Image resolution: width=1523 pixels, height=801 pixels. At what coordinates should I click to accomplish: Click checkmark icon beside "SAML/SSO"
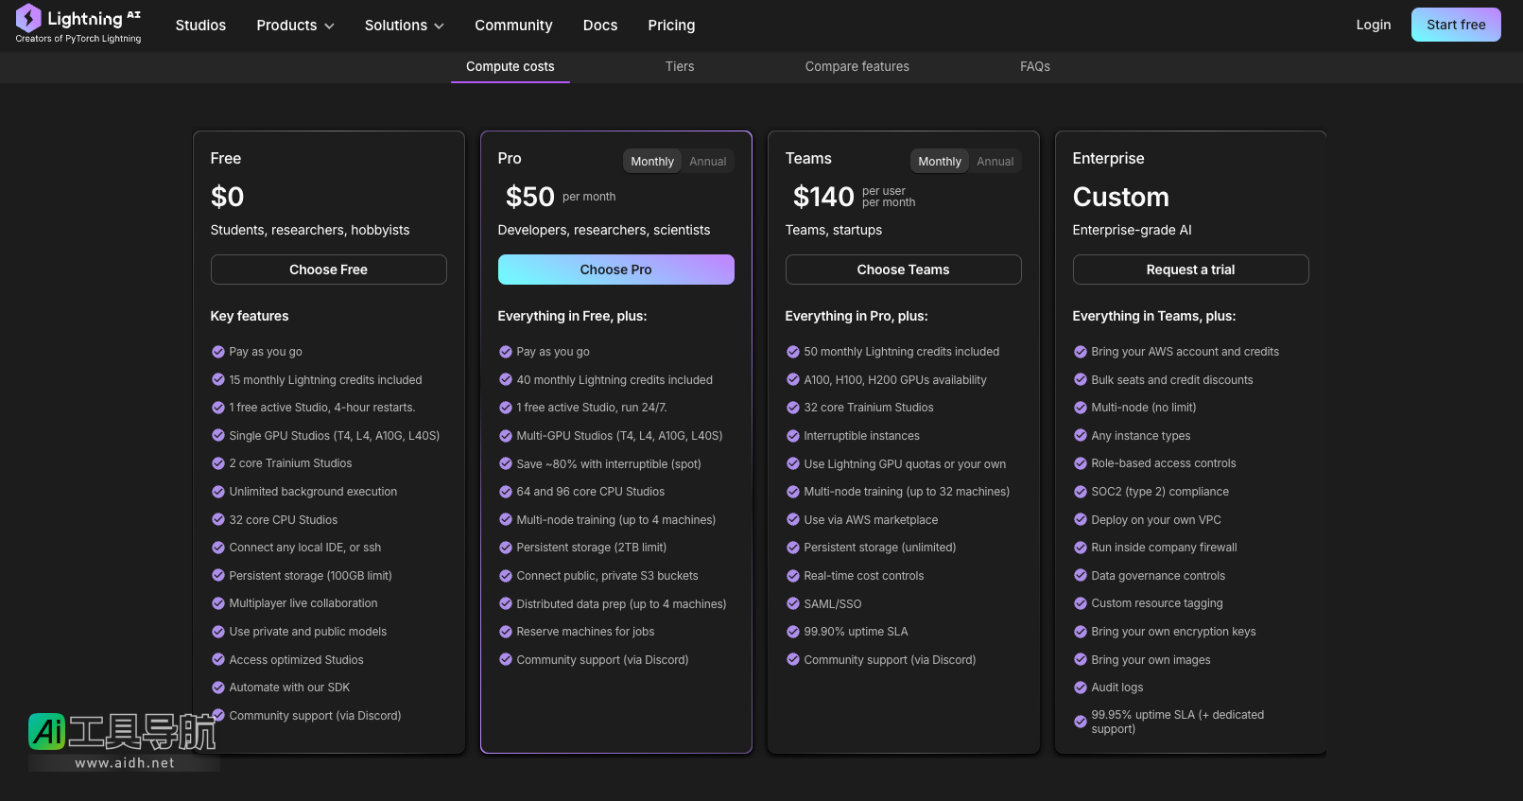tap(793, 603)
